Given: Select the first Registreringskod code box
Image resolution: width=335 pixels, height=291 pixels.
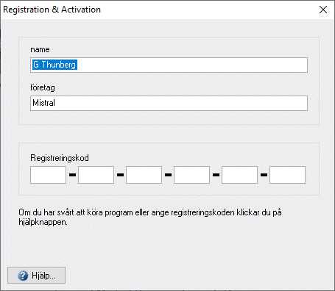Looking at the screenshot, I should coord(48,175).
